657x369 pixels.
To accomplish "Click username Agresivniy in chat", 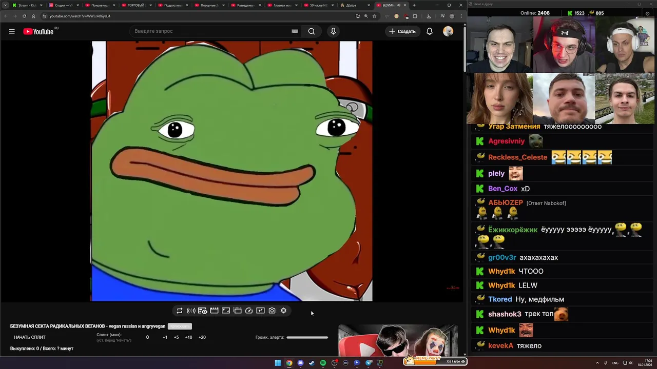I will 506,141.
